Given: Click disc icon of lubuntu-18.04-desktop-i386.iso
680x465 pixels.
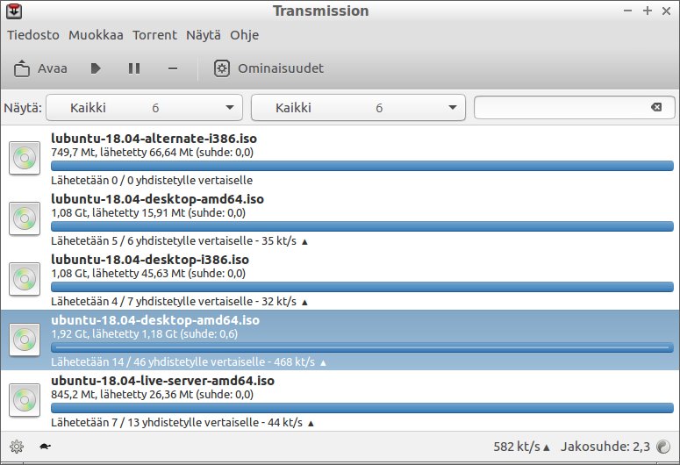Looking at the screenshot, I should 25,279.
